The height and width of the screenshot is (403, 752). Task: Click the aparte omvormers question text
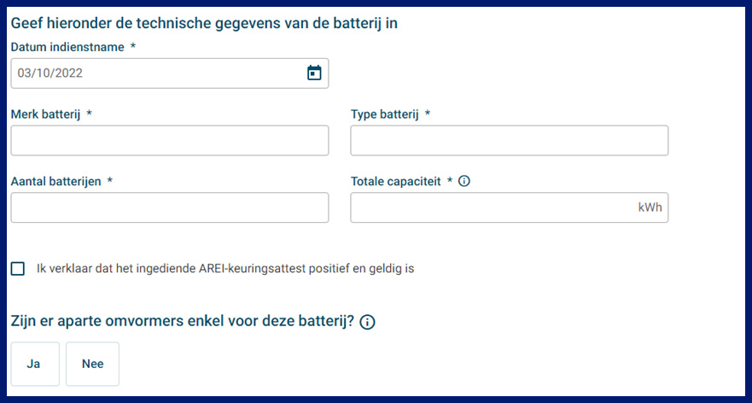[182, 321]
